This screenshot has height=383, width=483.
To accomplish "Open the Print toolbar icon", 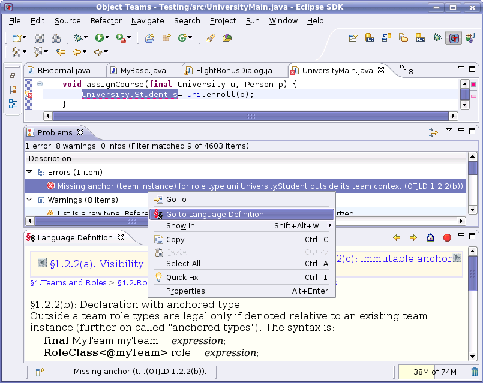I will [x=56, y=38].
